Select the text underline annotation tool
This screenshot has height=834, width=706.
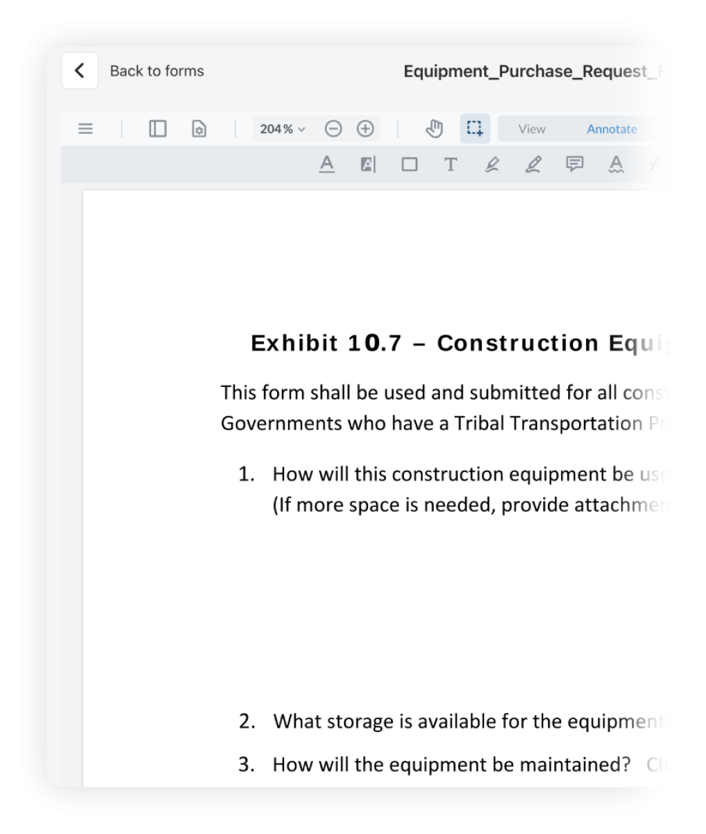coord(327,164)
